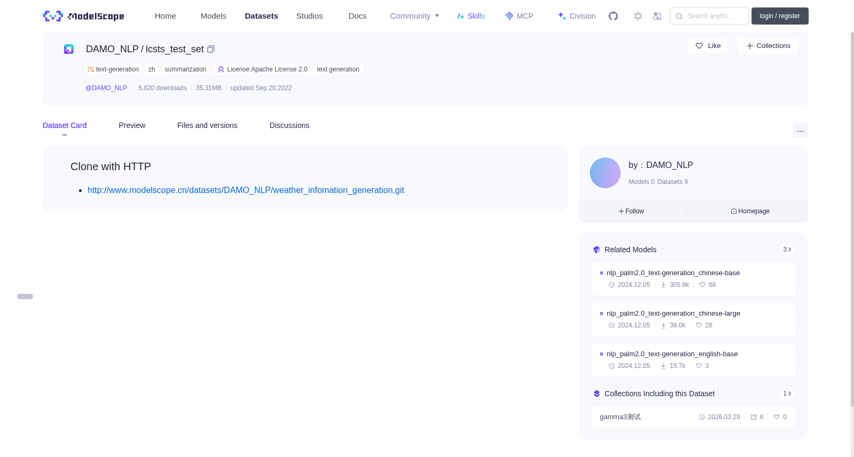Click the Collections layers icon
854x457 pixels.
pyautogui.click(x=597, y=394)
